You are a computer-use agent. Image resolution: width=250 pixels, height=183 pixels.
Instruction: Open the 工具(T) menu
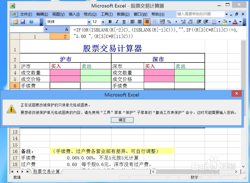(x=107, y=14)
